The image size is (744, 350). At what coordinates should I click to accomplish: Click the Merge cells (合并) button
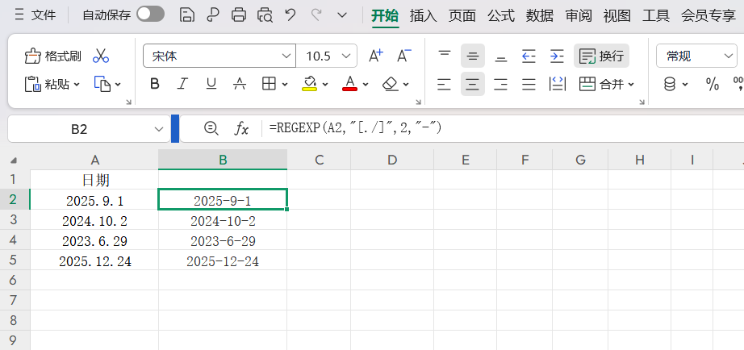coord(607,84)
